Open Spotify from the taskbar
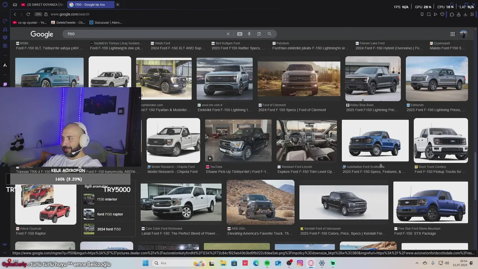The width and height of the screenshot is (478, 269). 267,263
